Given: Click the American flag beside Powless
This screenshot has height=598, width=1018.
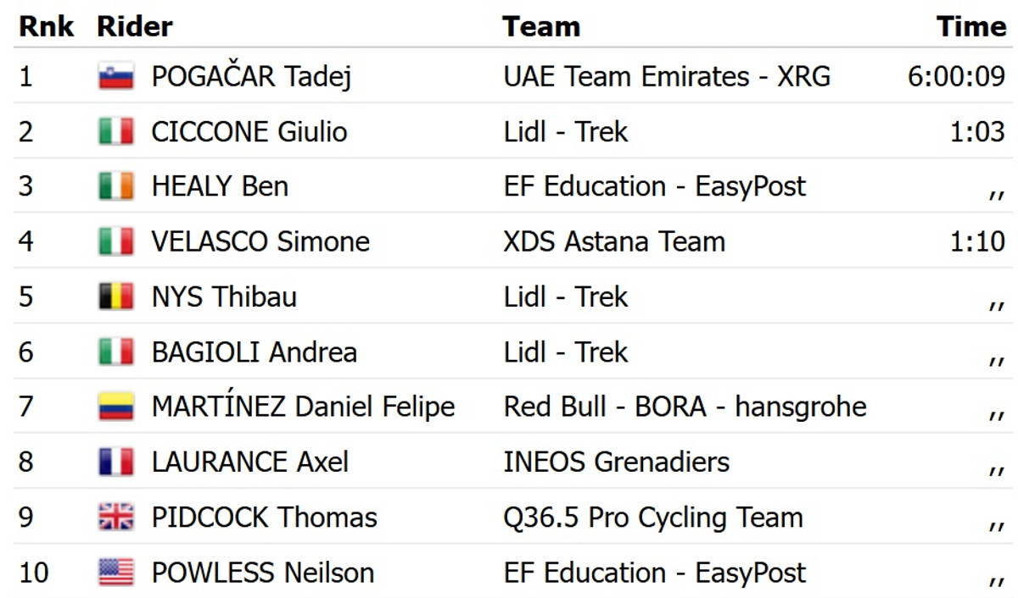Looking at the screenshot, I should [x=115, y=573].
